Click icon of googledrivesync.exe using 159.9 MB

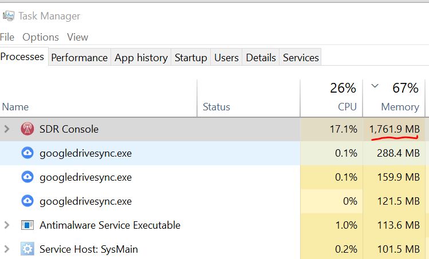click(x=27, y=177)
